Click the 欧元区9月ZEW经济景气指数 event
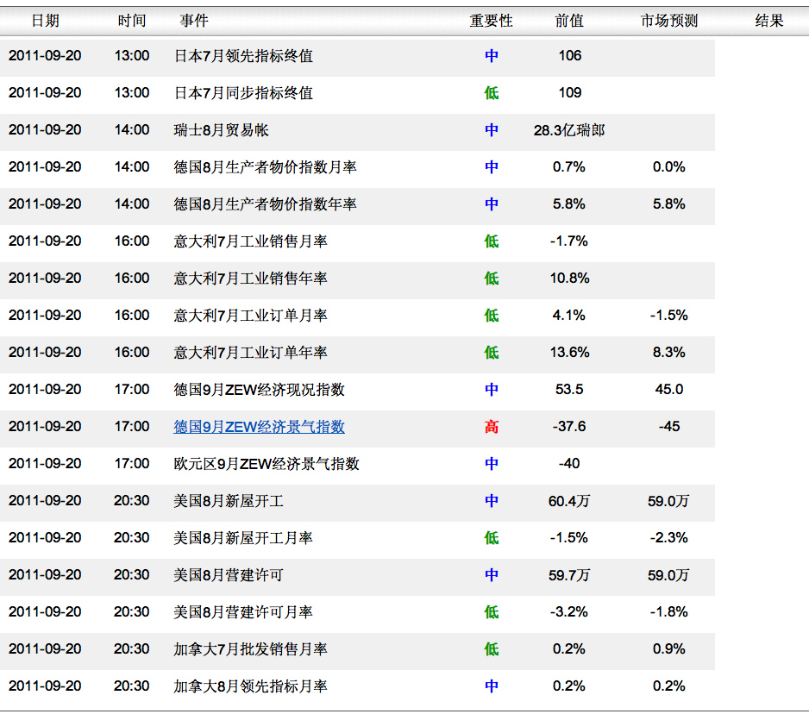809x714 pixels. coord(267,464)
